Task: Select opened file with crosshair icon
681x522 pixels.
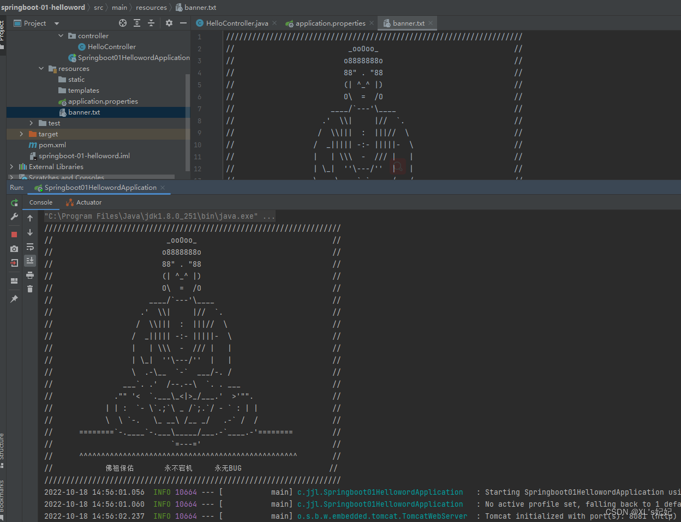Action: coord(122,23)
